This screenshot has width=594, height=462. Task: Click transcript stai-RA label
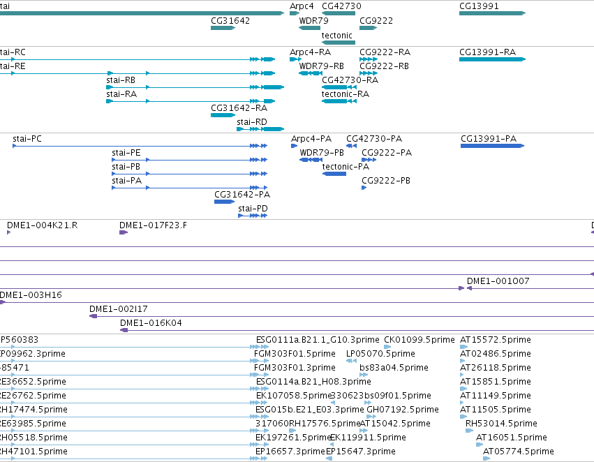(x=121, y=94)
